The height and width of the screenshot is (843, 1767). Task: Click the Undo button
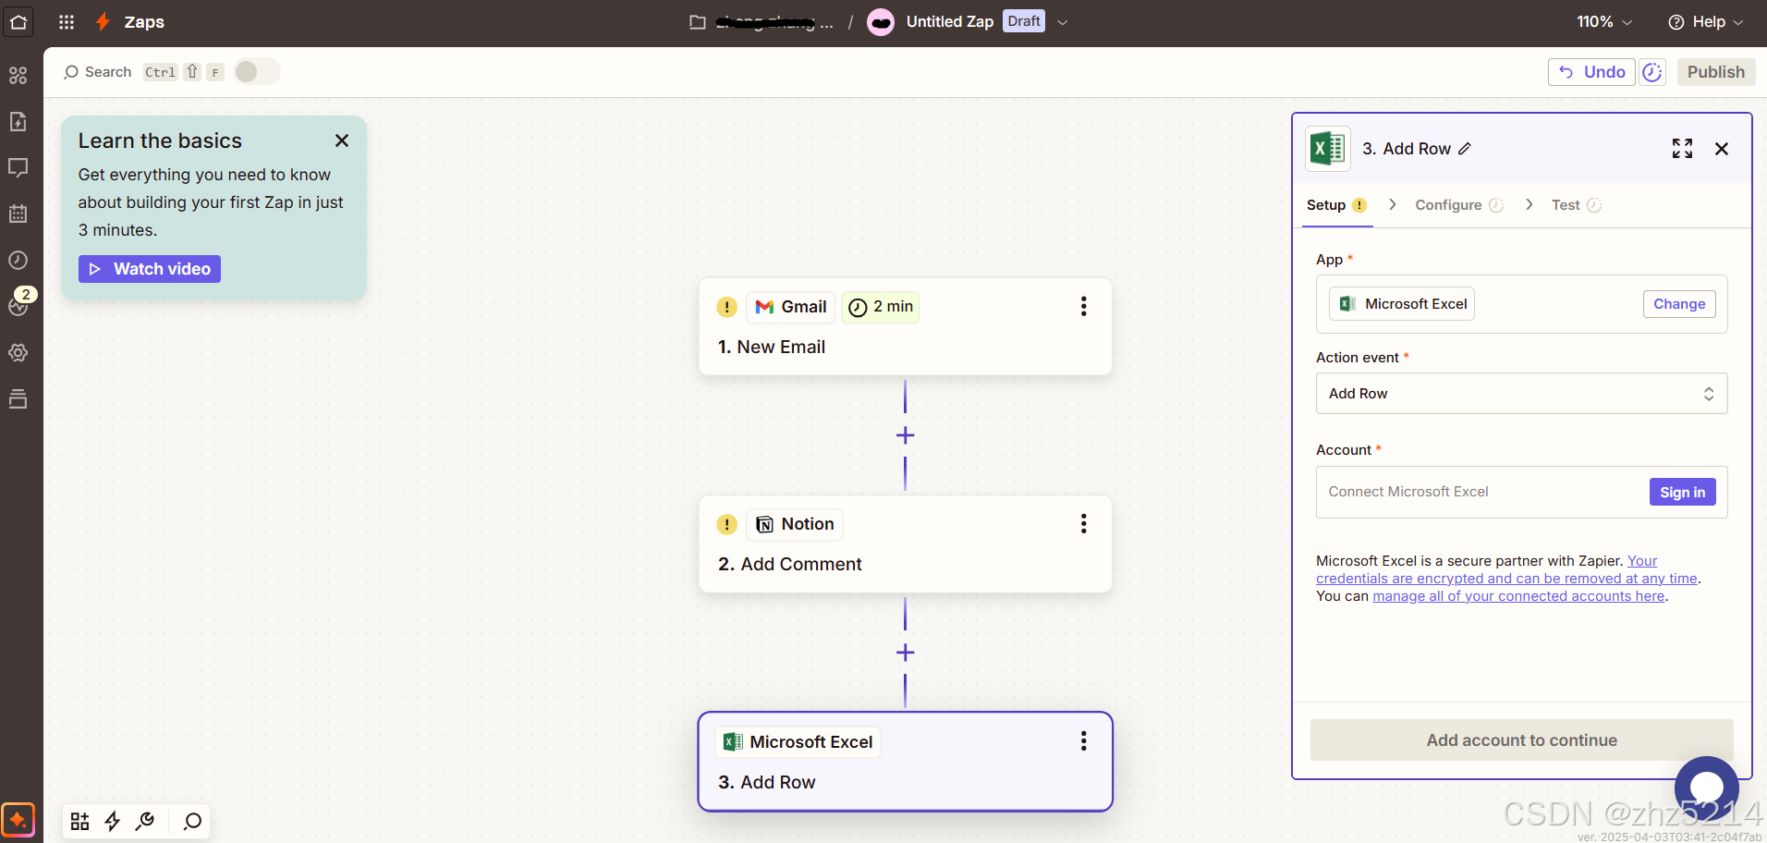[1591, 72]
